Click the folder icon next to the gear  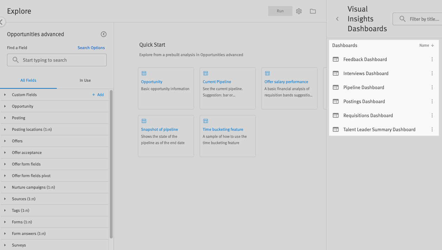313,11
